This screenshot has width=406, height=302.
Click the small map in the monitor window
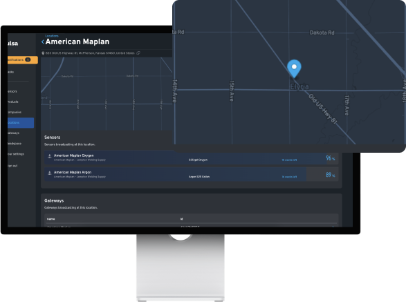click(x=107, y=94)
